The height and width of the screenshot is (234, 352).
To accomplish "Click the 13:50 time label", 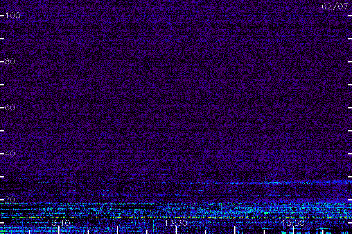I will [x=293, y=223].
